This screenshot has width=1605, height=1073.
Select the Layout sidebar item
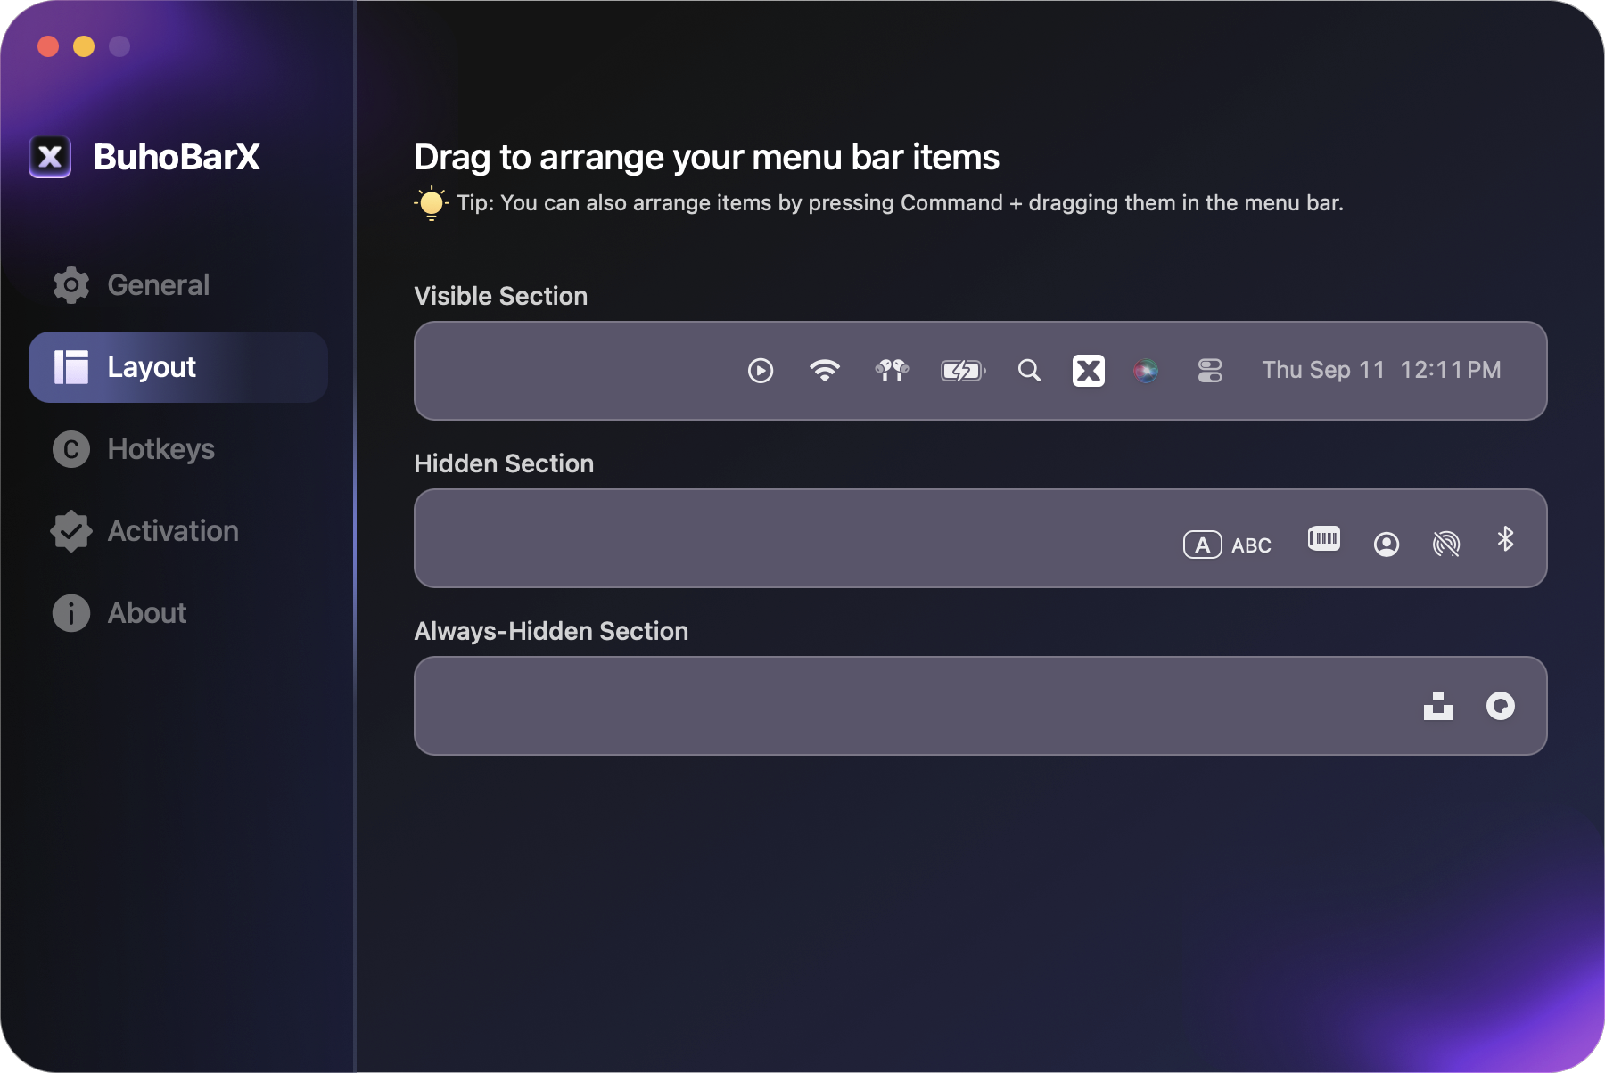click(x=178, y=367)
